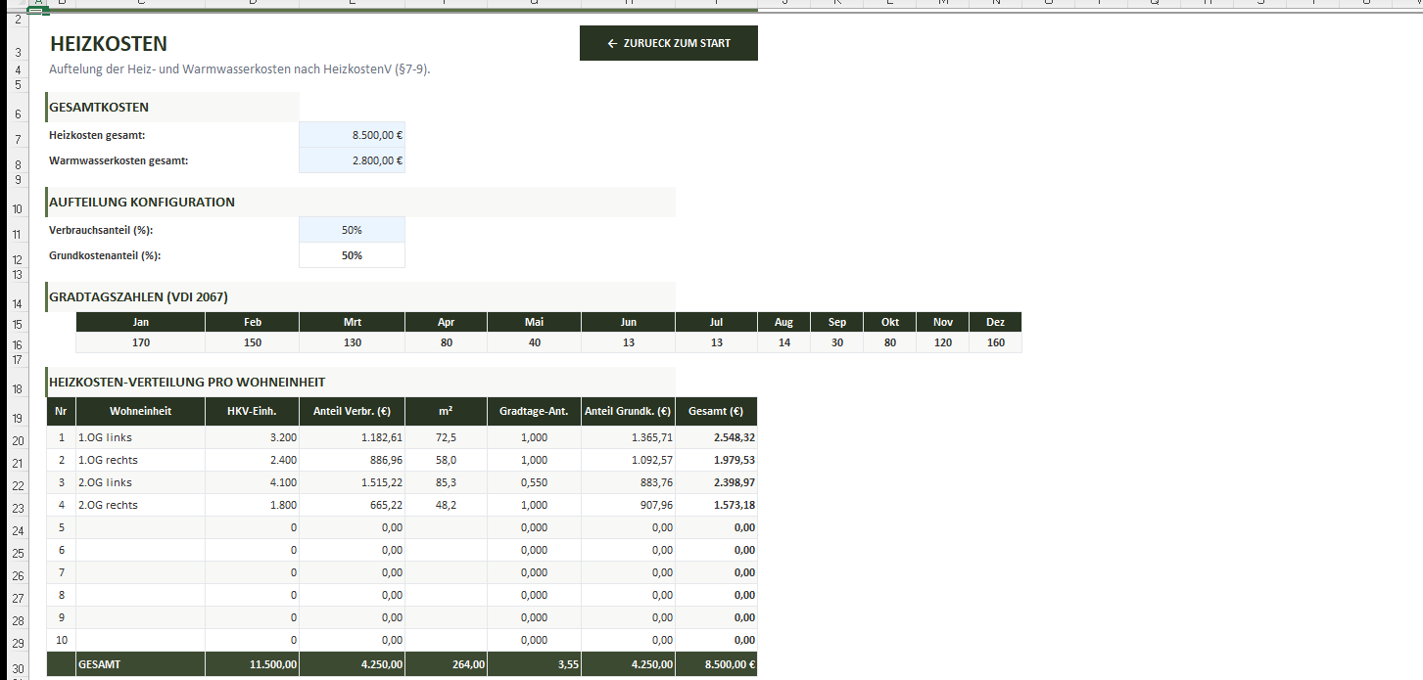1423x680 pixels.
Task: Select the Dez value 160 cell
Action: tap(995, 343)
